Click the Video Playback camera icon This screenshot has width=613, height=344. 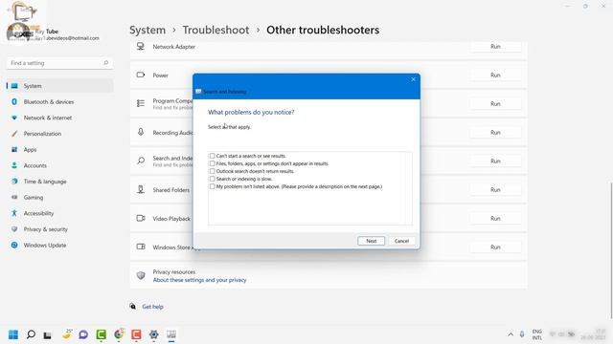[141, 219]
